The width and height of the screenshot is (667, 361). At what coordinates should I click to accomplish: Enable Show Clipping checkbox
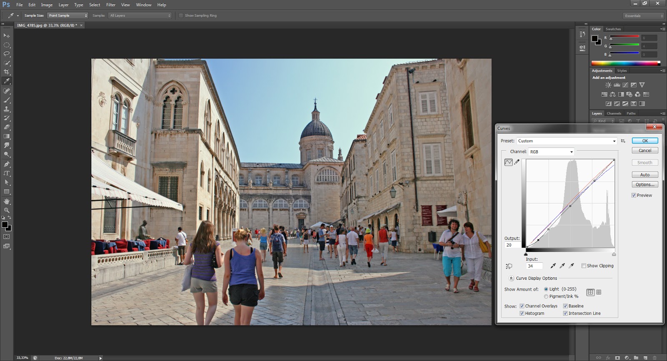(x=584, y=266)
